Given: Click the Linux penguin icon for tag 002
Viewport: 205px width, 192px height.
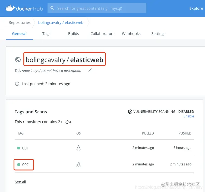Looking at the screenshot, I should (x=78, y=164).
